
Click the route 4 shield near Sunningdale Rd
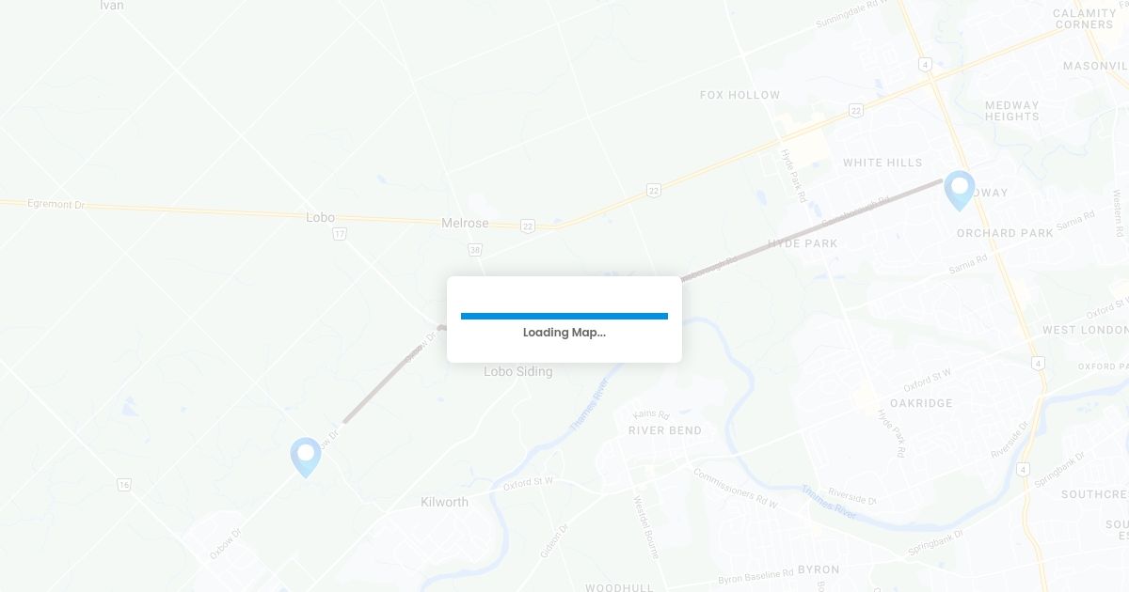click(x=926, y=64)
